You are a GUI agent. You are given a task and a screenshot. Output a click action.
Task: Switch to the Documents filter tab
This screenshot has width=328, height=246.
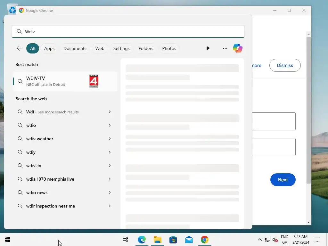pos(75,48)
